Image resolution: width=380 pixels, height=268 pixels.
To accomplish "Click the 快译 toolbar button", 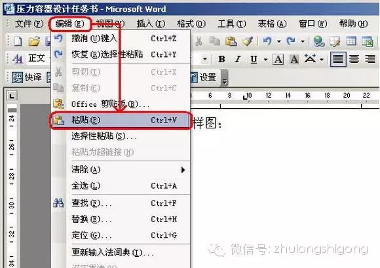I will coord(27,77).
